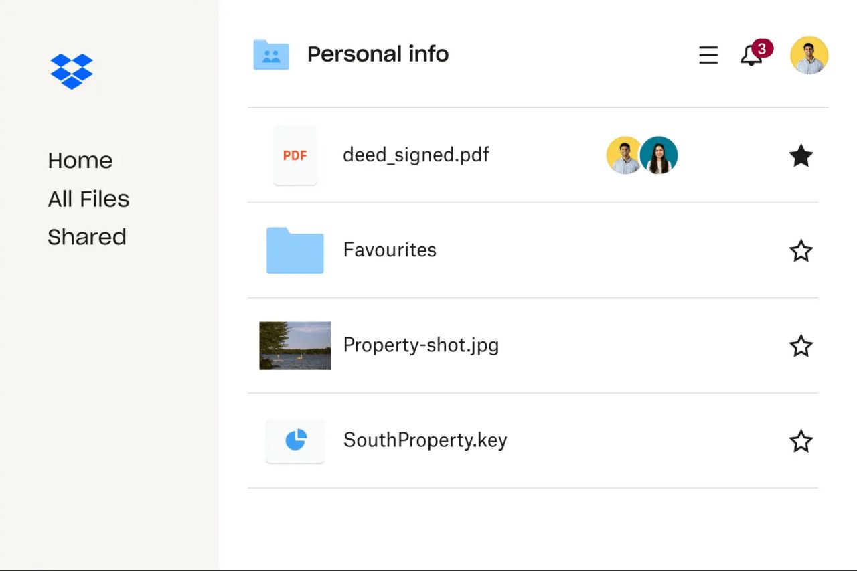Open the PDF icon for deed_signed.pdf
Viewport: 857px width, 571px height.
click(x=295, y=155)
